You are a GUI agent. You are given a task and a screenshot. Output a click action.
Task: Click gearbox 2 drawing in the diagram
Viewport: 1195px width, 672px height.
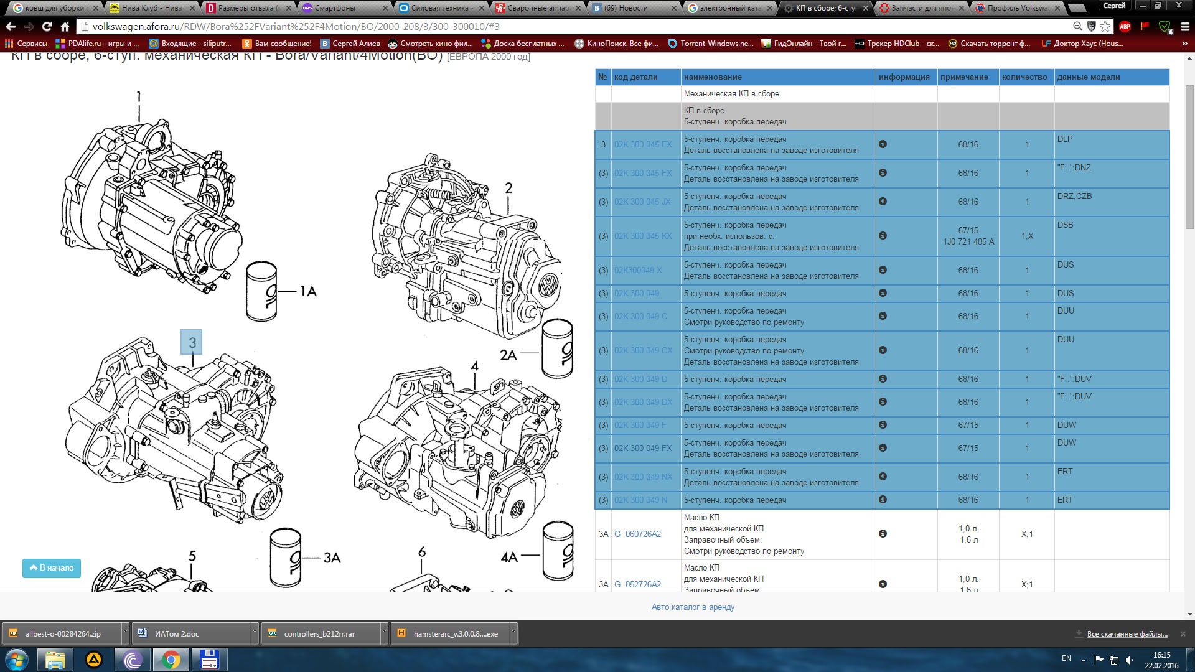point(467,246)
